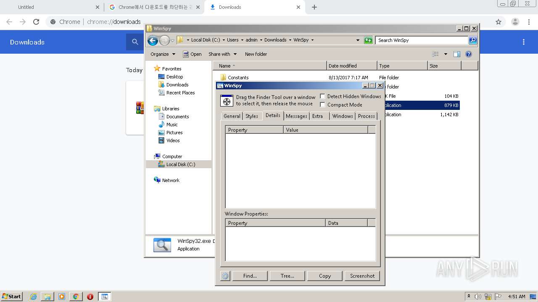Image resolution: width=538 pixels, height=302 pixels.
Task: Select Favorites in navigation pane
Action: point(171,69)
